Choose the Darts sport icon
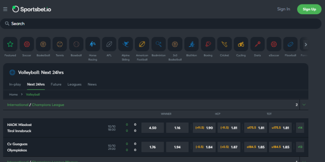The image size is (325, 162). pyautogui.click(x=257, y=44)
